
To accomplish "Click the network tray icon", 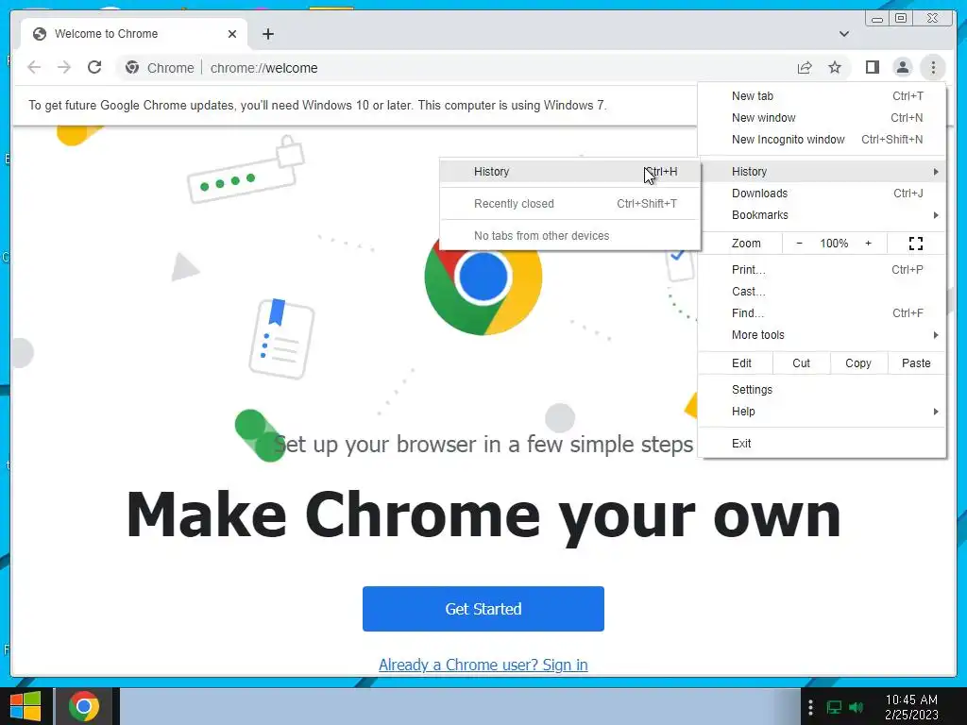I will [x=834, y=707].
